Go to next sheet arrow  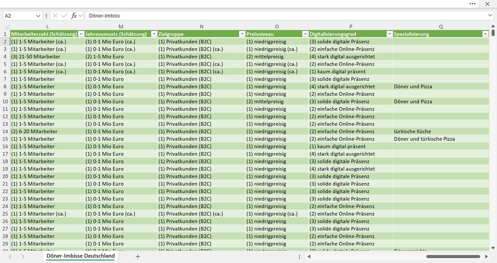[x=23, y=256]
